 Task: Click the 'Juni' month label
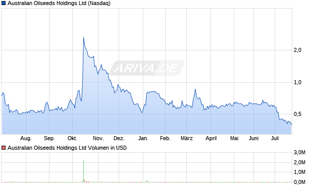click(254, 138)
